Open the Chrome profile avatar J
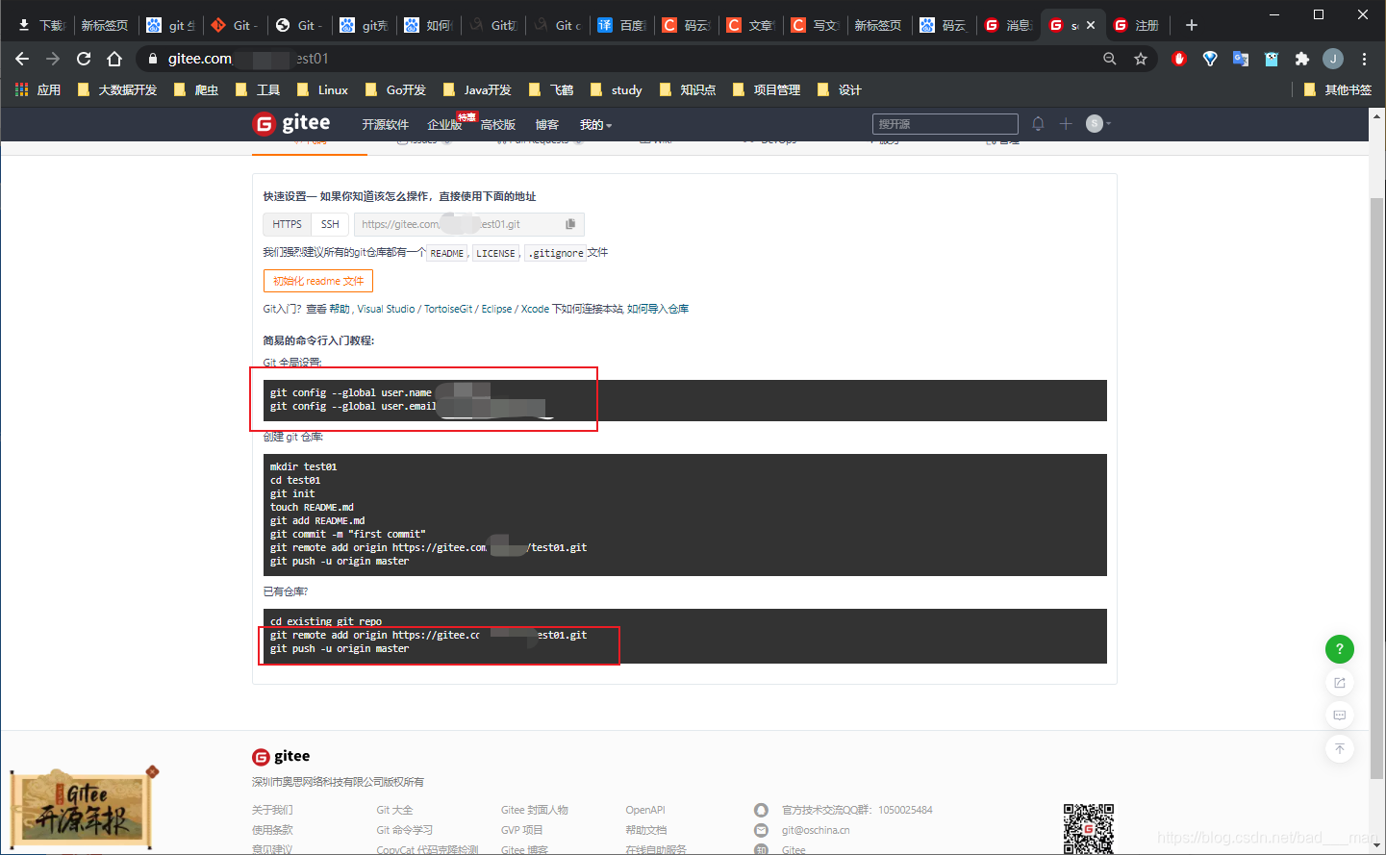The image size is (1386, 855). click(x=1333, y=59)
